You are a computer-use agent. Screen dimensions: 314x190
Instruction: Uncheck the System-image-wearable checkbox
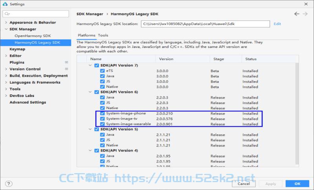[x=102, y=124]
